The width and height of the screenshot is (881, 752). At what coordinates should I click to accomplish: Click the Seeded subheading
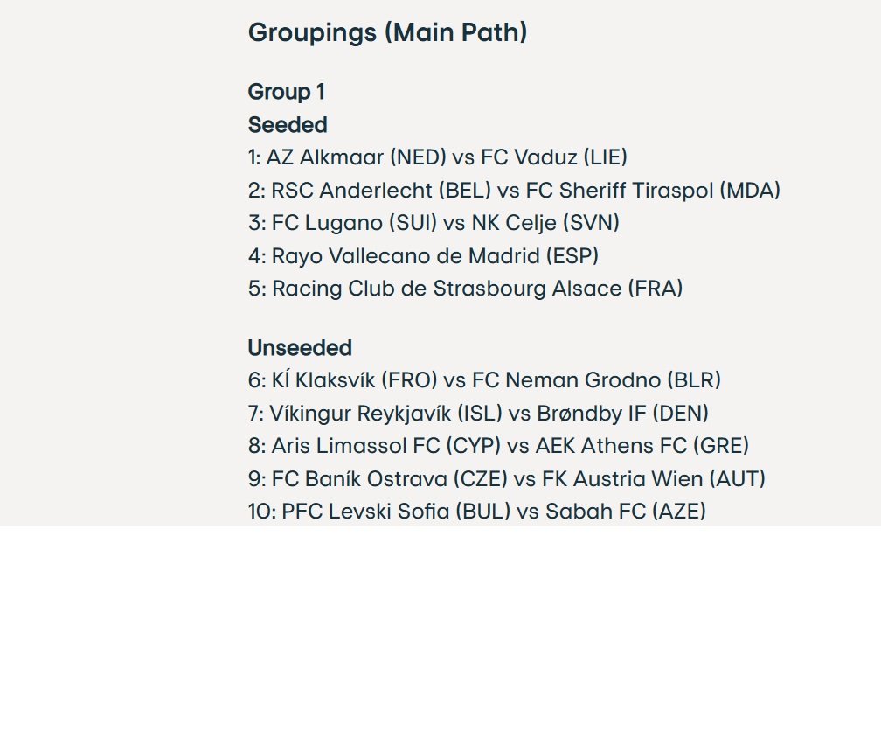(x=288, y=125)
